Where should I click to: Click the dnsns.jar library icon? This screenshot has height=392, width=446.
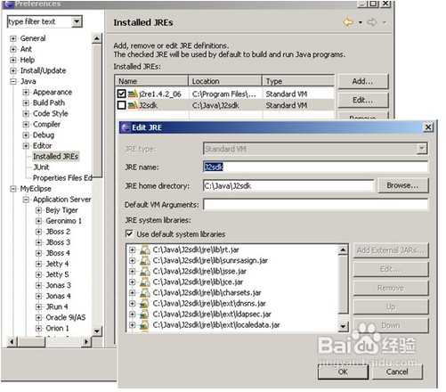click(x=145, y=304)
